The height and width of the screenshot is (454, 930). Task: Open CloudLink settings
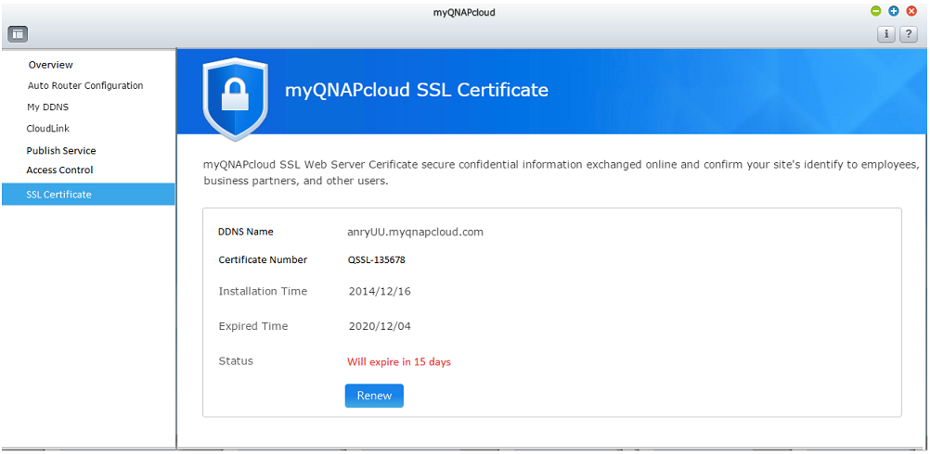(48, 129)
